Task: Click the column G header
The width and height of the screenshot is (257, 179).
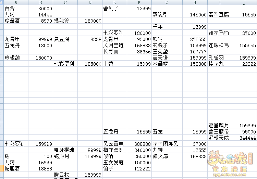Action: 167,2
